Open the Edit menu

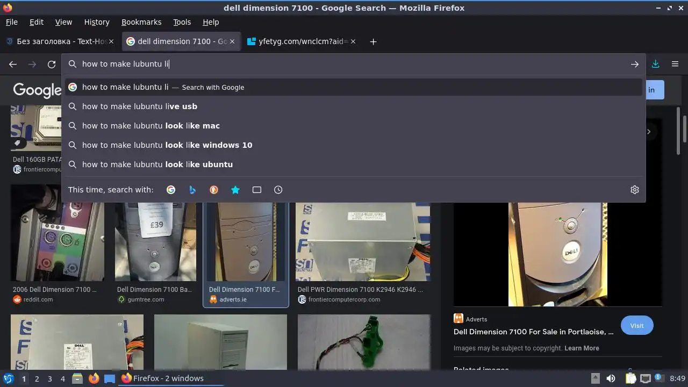[37, 22]
